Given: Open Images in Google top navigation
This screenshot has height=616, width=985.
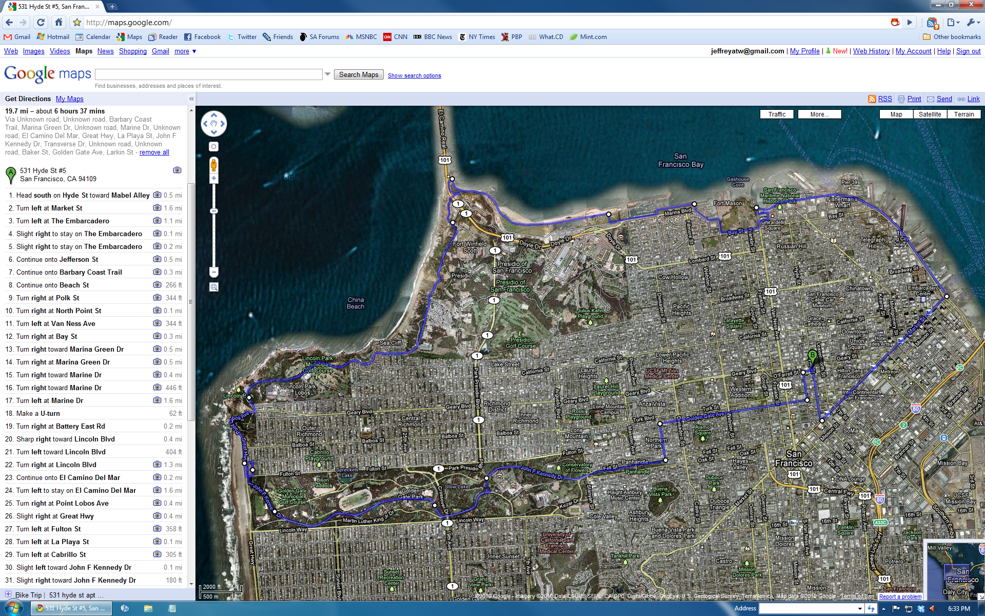Looking at the screenshot, I should tap(33, 51).
